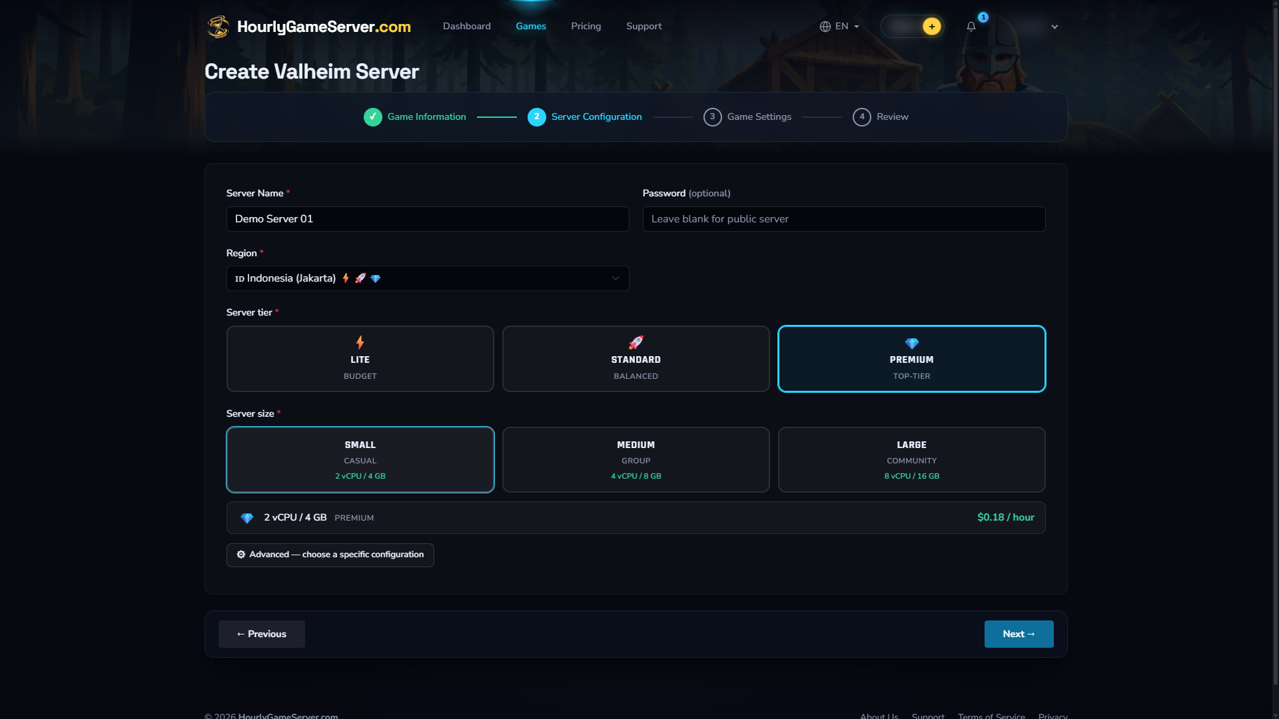Click the Next button
Image resolution: width=1279 pixels, height=719 pixels.
point(1019,634)
